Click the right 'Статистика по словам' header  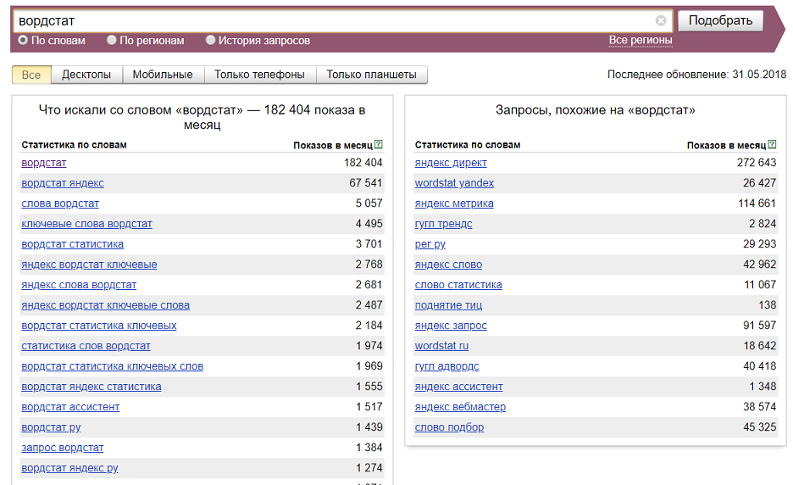tap(468, 145)
